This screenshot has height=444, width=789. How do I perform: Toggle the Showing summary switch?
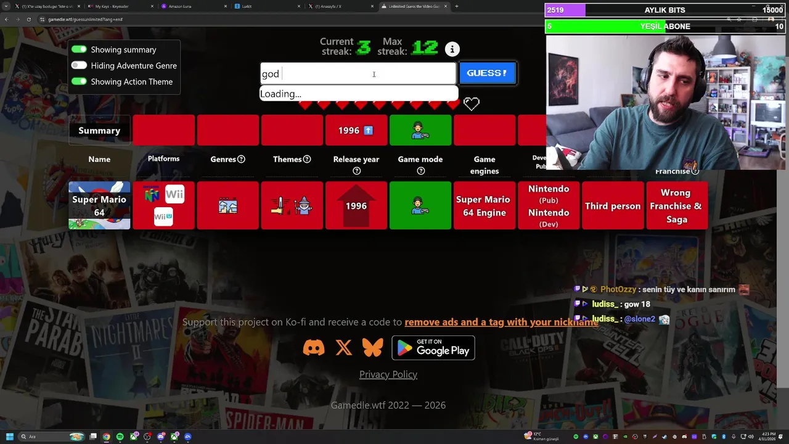click(79, 49)
